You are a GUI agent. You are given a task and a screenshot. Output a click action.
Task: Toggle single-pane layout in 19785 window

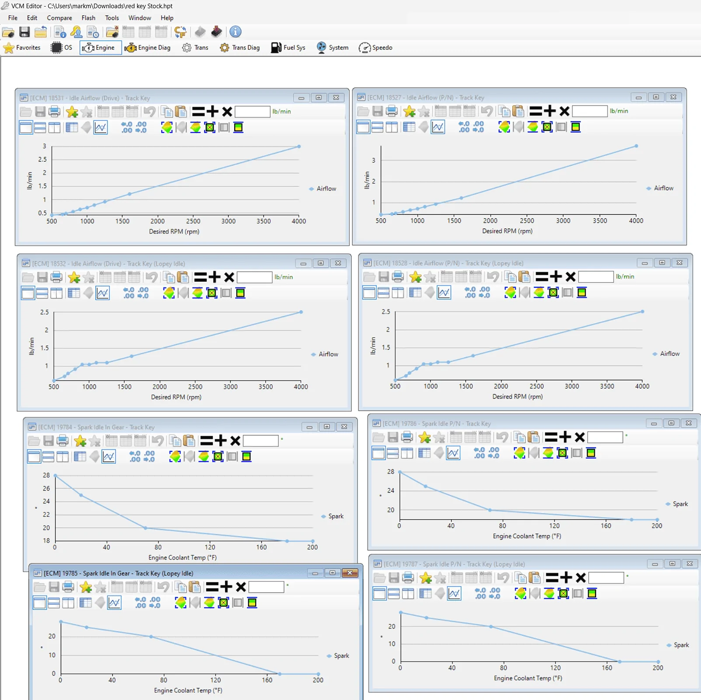pos(39,602)
